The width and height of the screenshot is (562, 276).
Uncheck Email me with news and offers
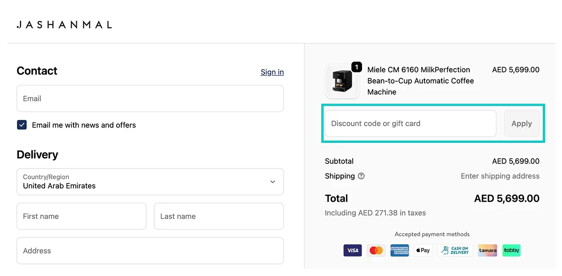(22, 125)
